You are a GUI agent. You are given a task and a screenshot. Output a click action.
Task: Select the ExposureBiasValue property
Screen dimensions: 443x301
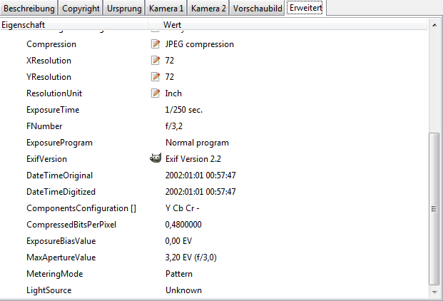(61, 241)
